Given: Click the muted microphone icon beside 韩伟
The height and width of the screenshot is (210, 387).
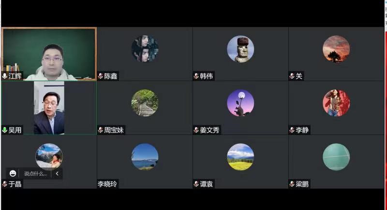Looking at the screenshot, I should pyautogui.click(x=196, y=76).
